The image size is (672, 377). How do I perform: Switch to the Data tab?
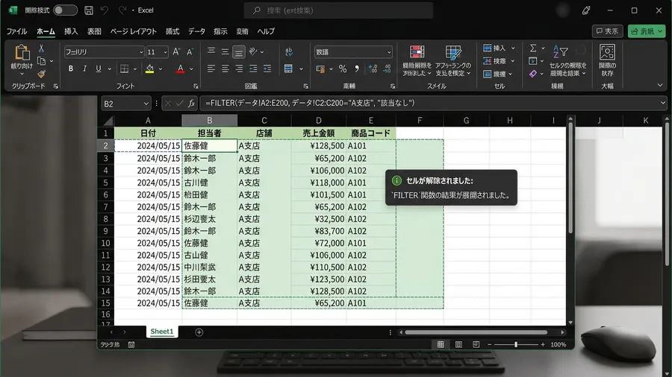point(196,31)
